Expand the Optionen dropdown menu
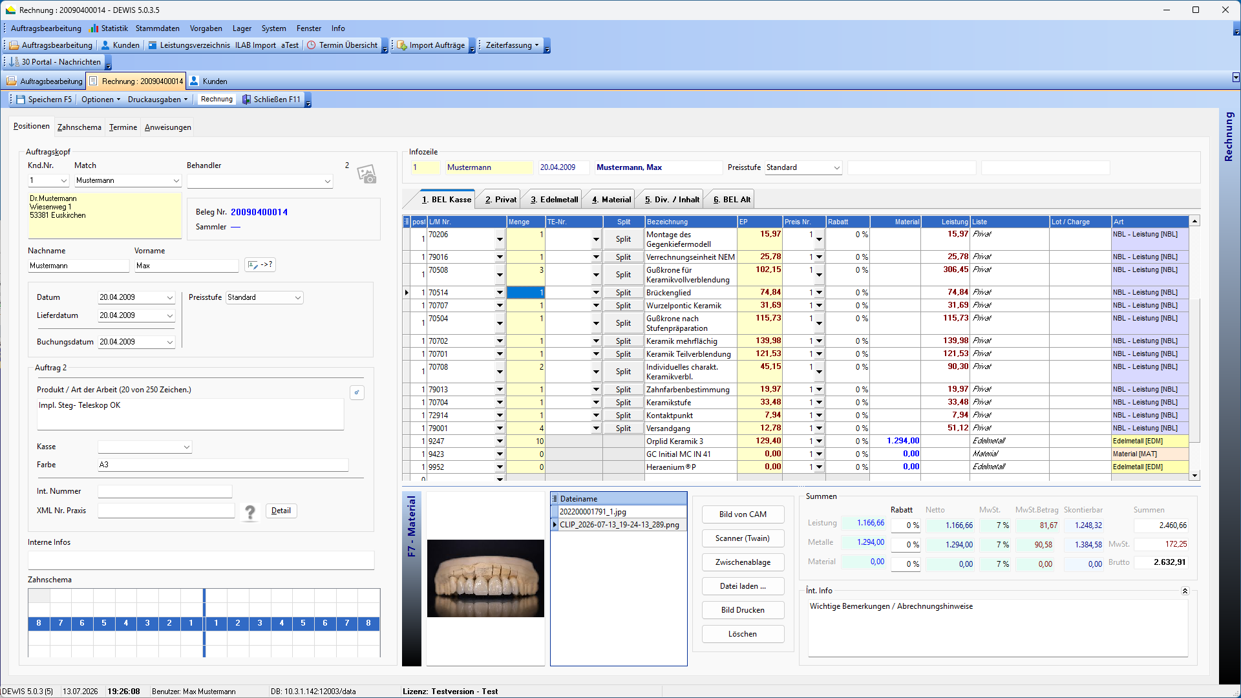The height and width of the screenshot is (698, 1241). (101, 100)
